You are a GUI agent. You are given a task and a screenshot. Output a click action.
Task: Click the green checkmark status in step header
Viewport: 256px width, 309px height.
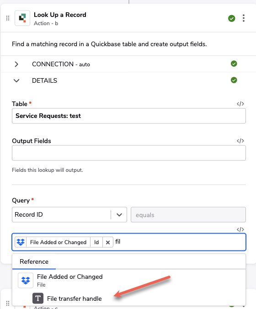click(232, 18)
